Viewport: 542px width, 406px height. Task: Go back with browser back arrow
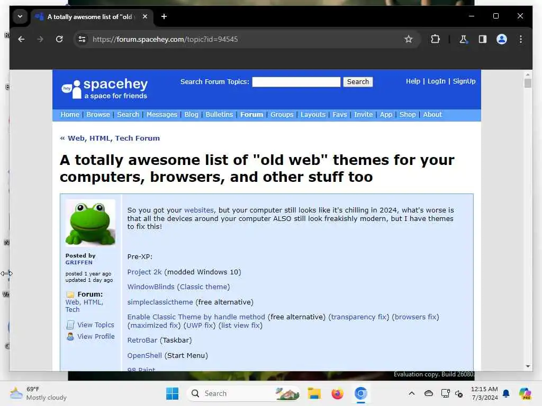(x=21, y=39)
